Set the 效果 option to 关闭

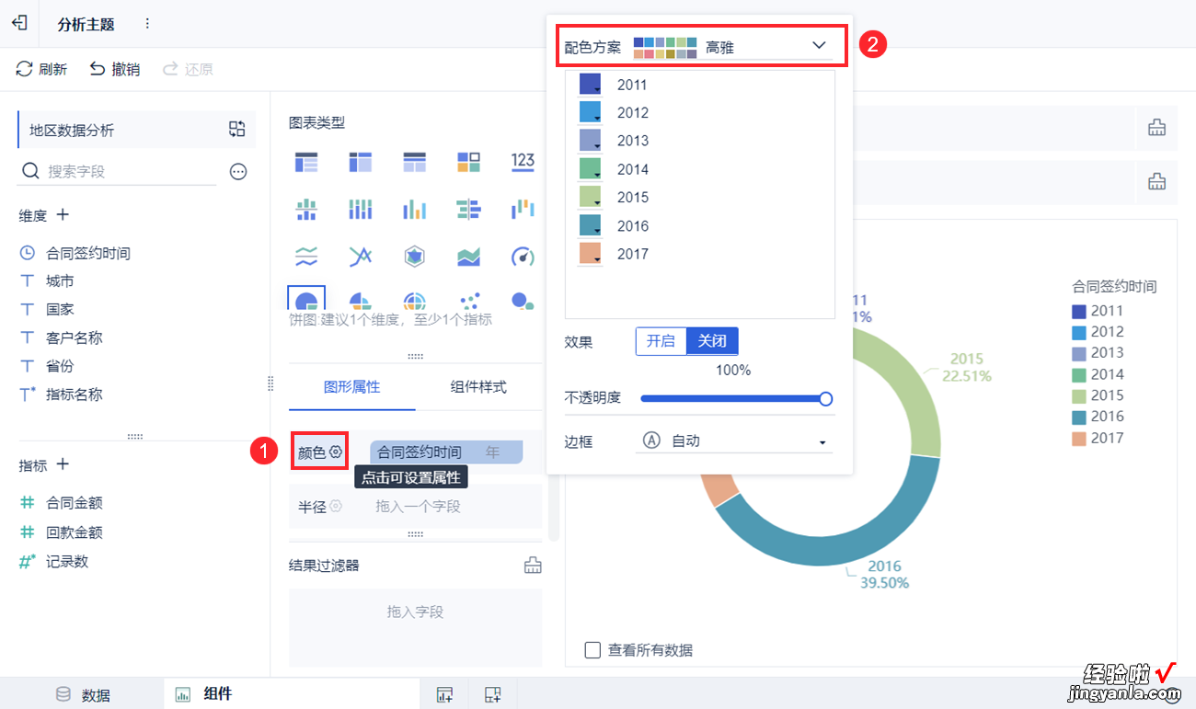tap(712, 341)
